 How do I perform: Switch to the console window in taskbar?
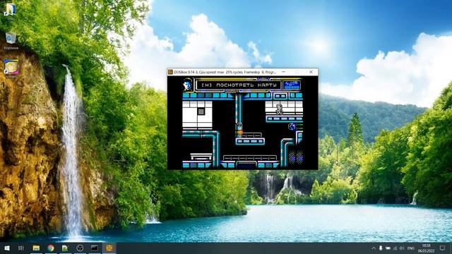pyautogui.click(x=94, y=248)
